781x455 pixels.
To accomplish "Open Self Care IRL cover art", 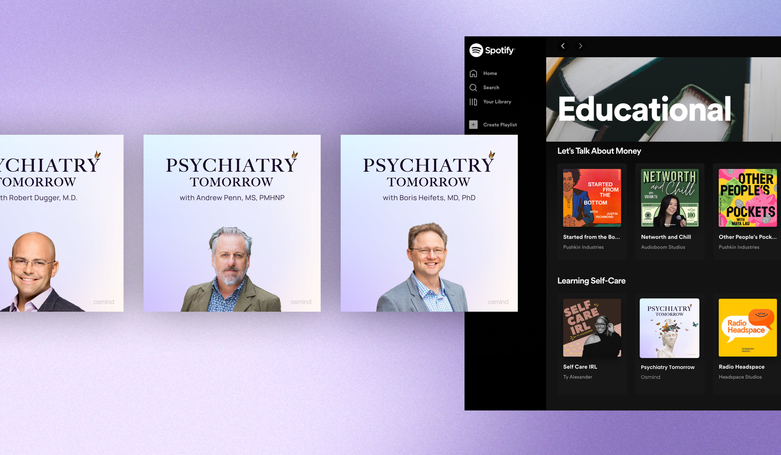I will coord(592,328).
